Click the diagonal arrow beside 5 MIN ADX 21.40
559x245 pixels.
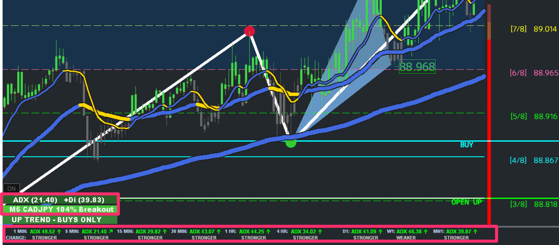click(x=111, y=231)
